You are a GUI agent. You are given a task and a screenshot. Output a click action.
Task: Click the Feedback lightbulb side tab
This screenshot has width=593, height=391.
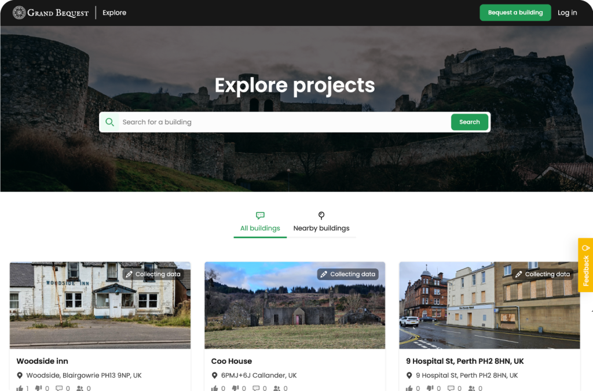pyautogui.click(x=585, y=265)
